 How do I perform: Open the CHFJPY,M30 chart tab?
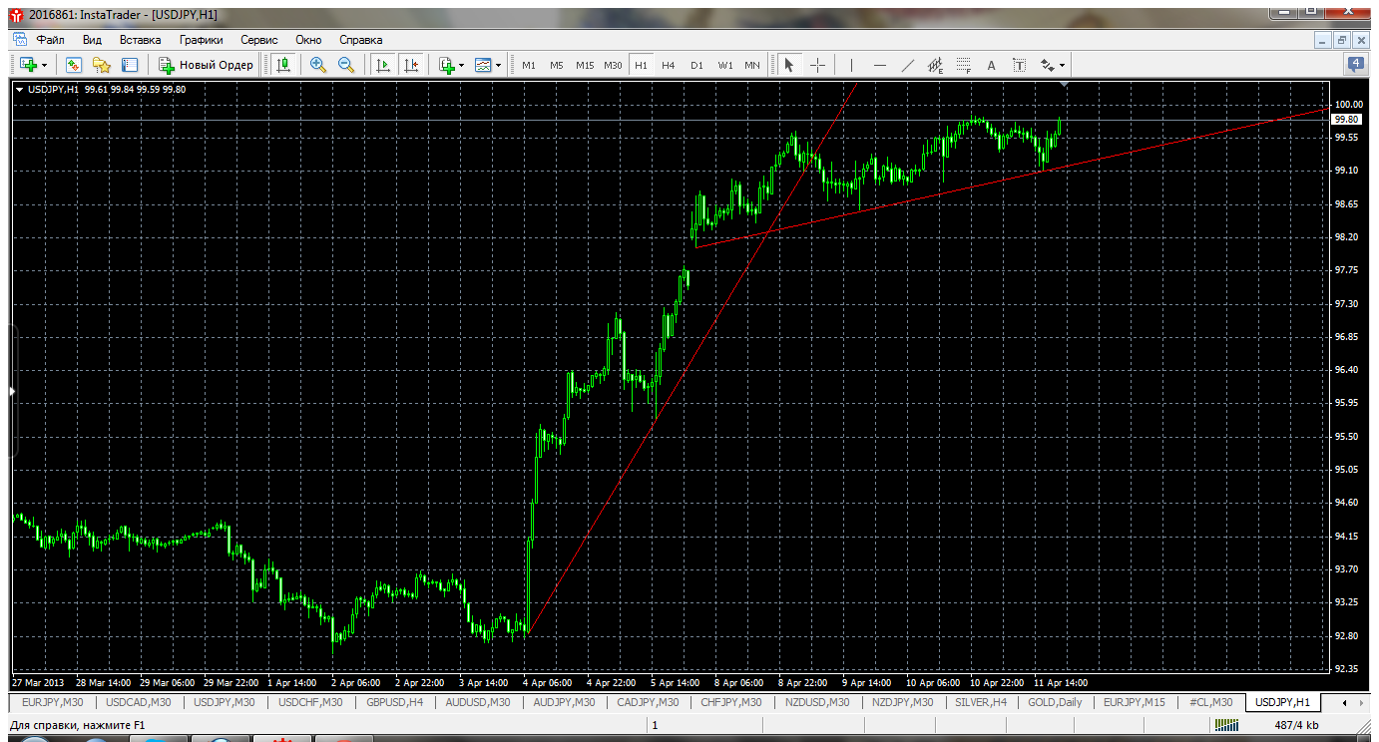pos(732,703)
